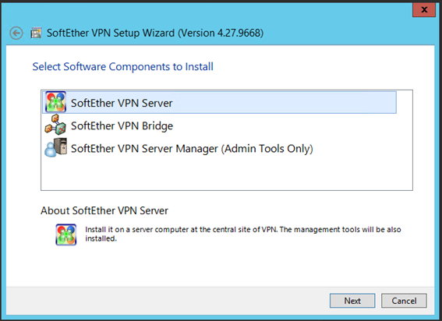Click the wizard title with version 4.27.9668
Screen dimensions: 442x321
pyautogui.click(x=155, y=33)
